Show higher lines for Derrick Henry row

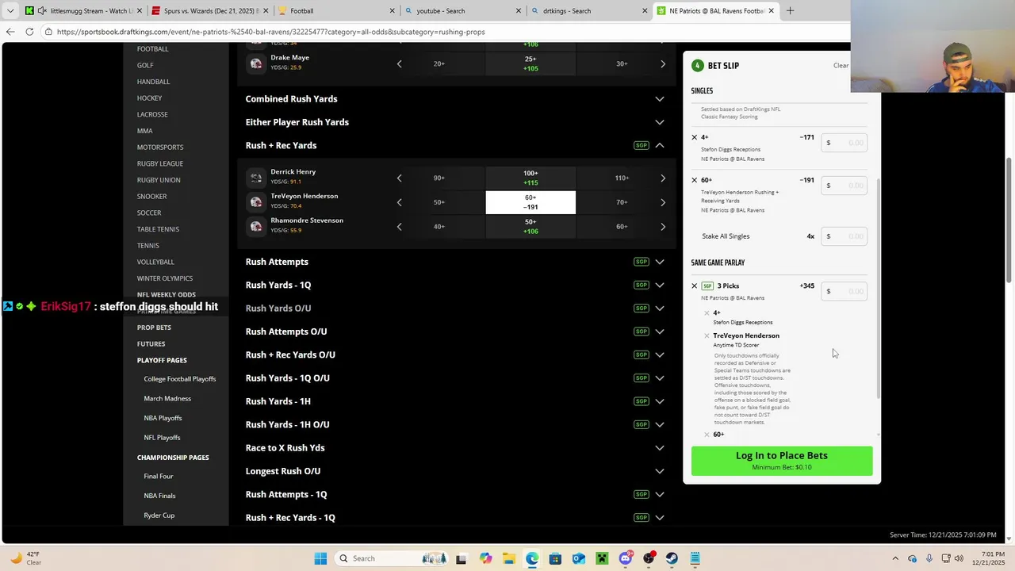(663, 178)
